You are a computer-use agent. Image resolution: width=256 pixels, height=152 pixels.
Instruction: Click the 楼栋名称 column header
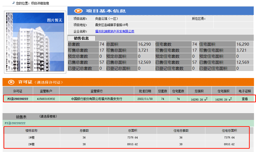pyautogui.click(x=32, y=131)
